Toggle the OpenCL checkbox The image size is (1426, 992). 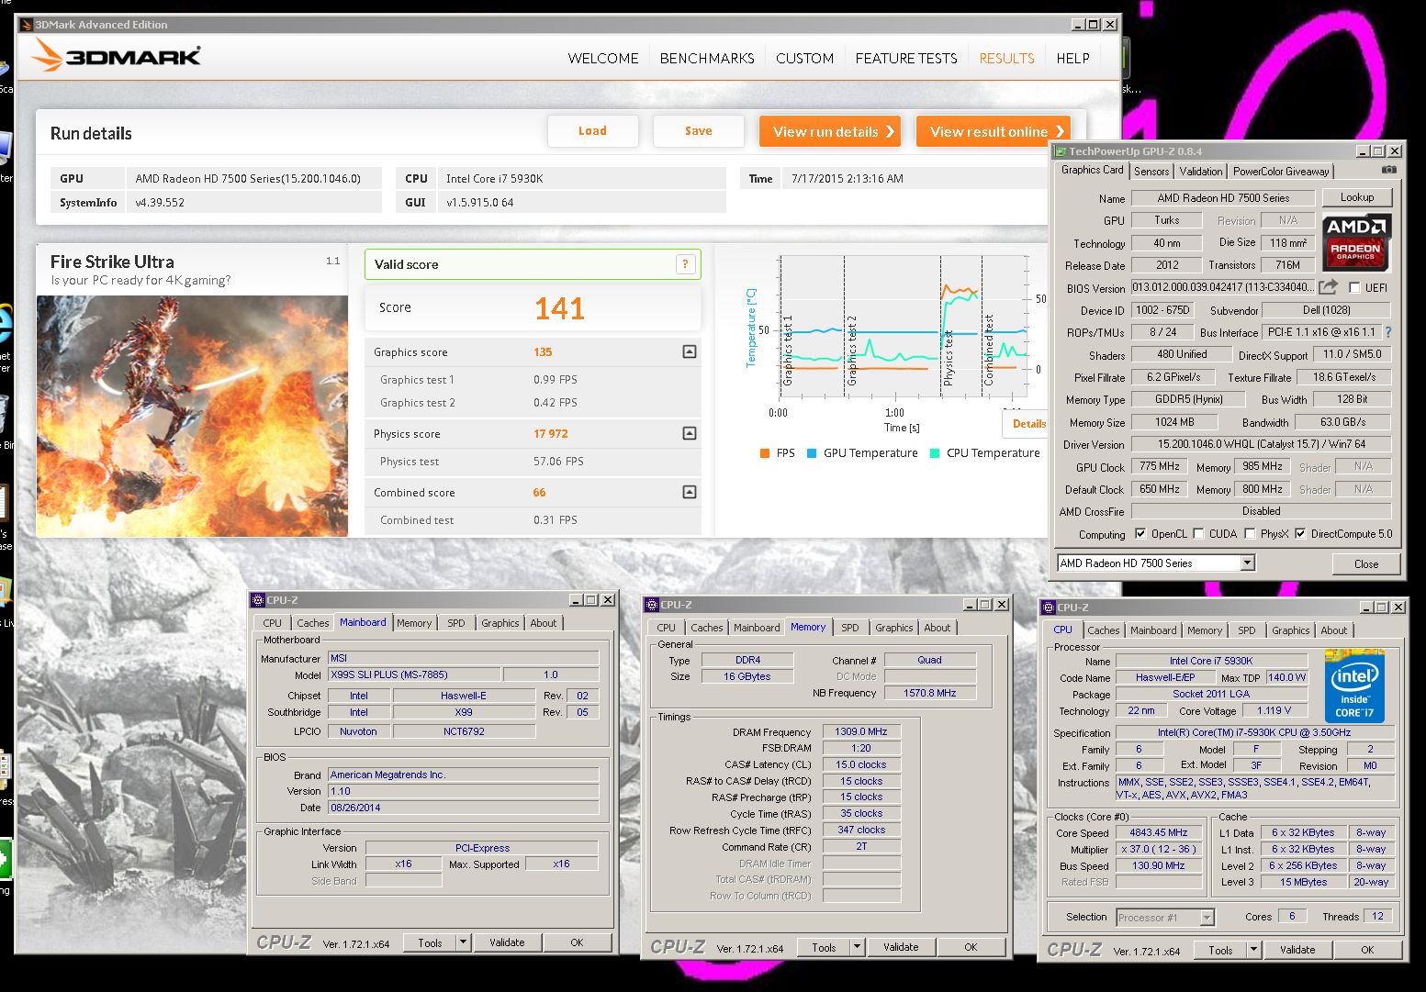[1140, 533]
